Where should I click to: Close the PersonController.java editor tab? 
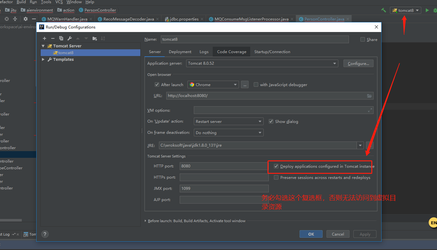[348, 19]
